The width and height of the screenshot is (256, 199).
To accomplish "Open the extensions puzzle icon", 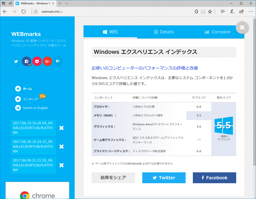I will 196,12.
